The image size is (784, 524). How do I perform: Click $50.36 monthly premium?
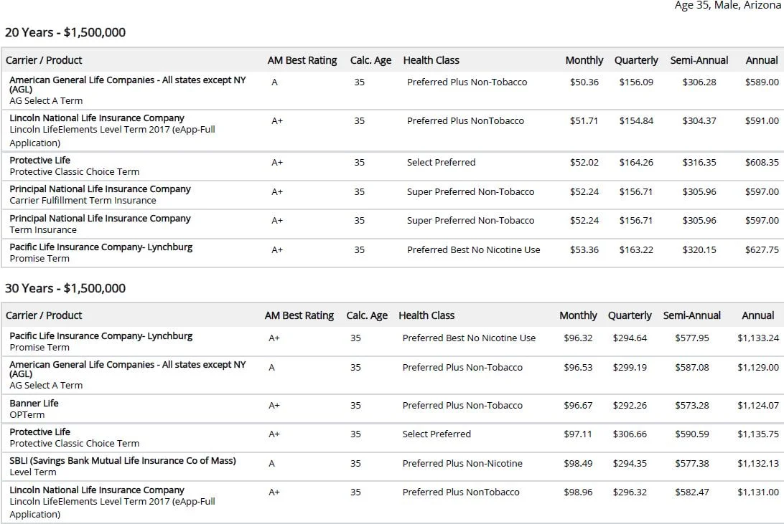(584, 82)
